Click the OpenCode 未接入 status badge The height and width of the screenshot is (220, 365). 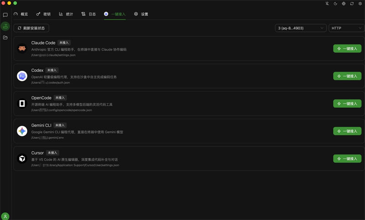[x=60, y=97]
